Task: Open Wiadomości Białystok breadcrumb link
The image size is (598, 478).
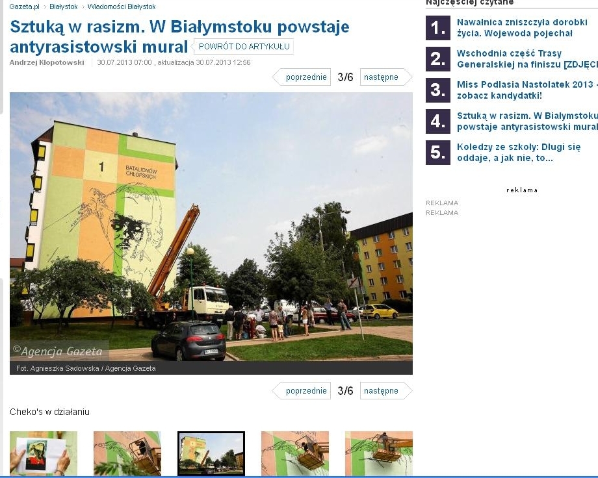Action: (122, 6)
